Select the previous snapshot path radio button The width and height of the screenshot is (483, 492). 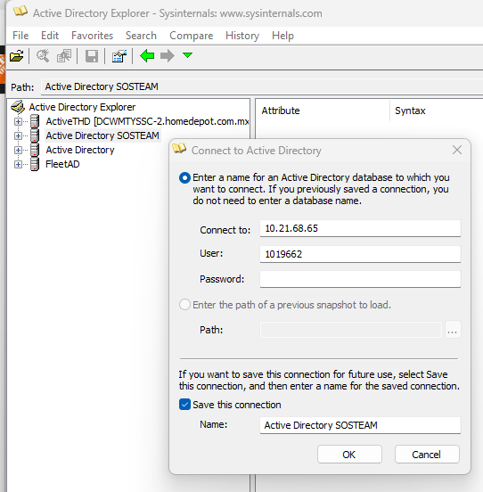tap(184, 305)
